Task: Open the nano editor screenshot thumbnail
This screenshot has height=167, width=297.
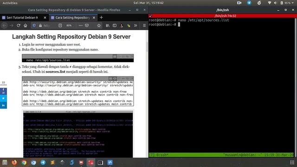Action: (78, 134)
